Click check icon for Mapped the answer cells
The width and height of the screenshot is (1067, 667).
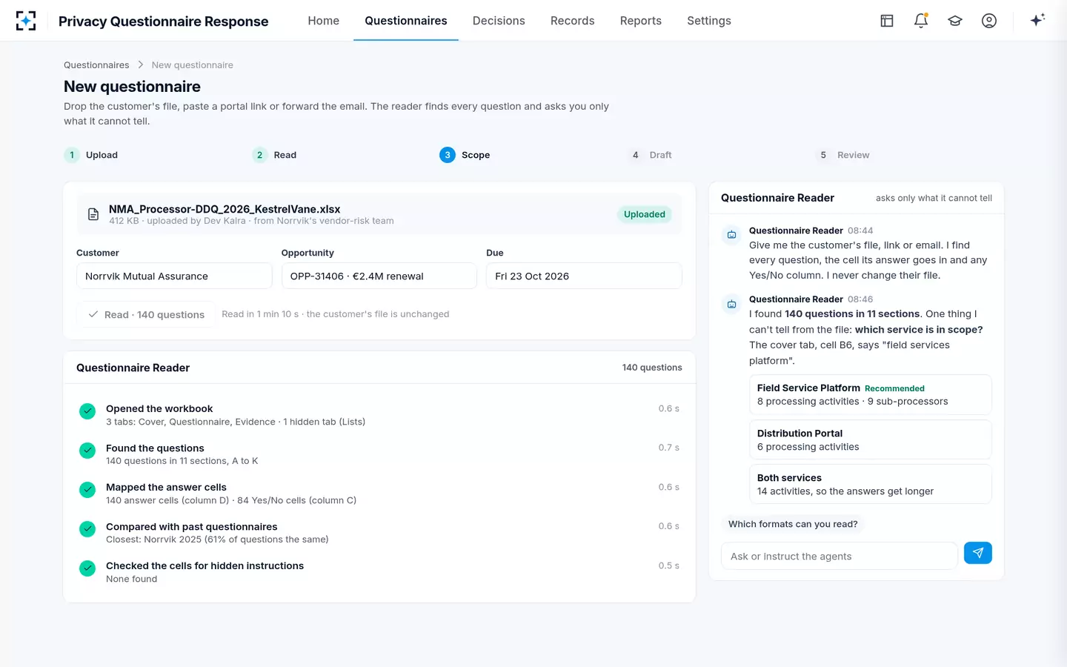87,490
